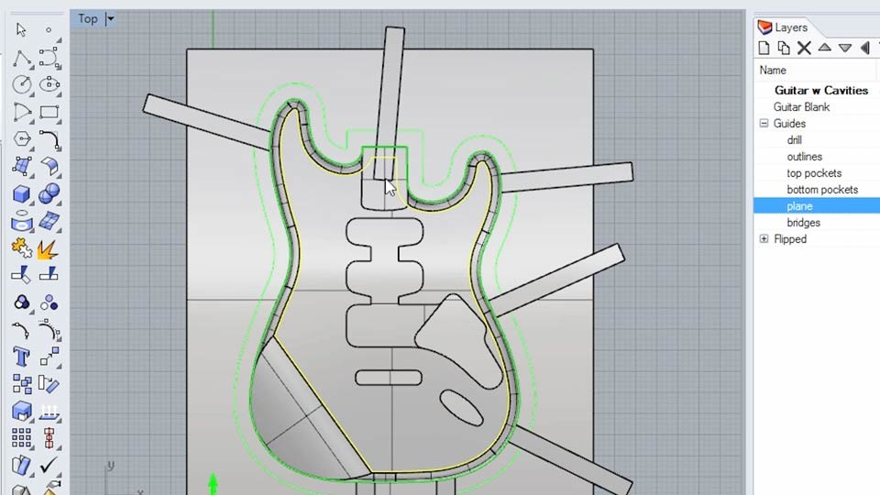Click the left triangle move-to-parent icon

865,49
